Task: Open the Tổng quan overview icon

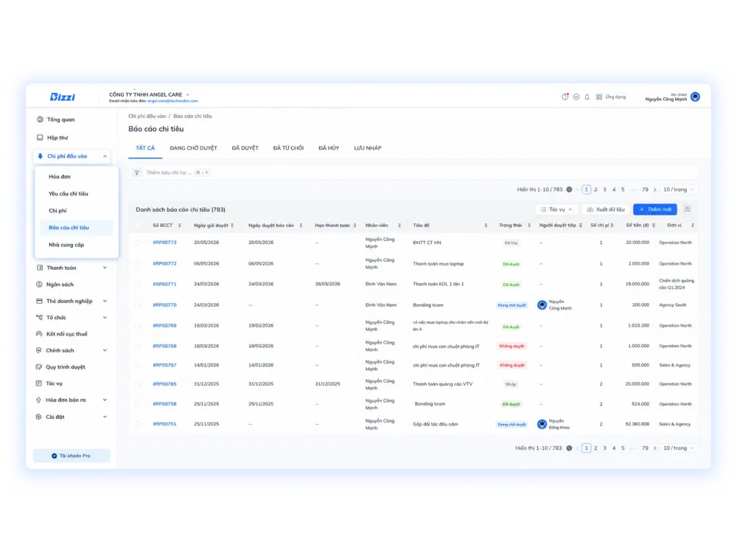Action: pos(40,119)
